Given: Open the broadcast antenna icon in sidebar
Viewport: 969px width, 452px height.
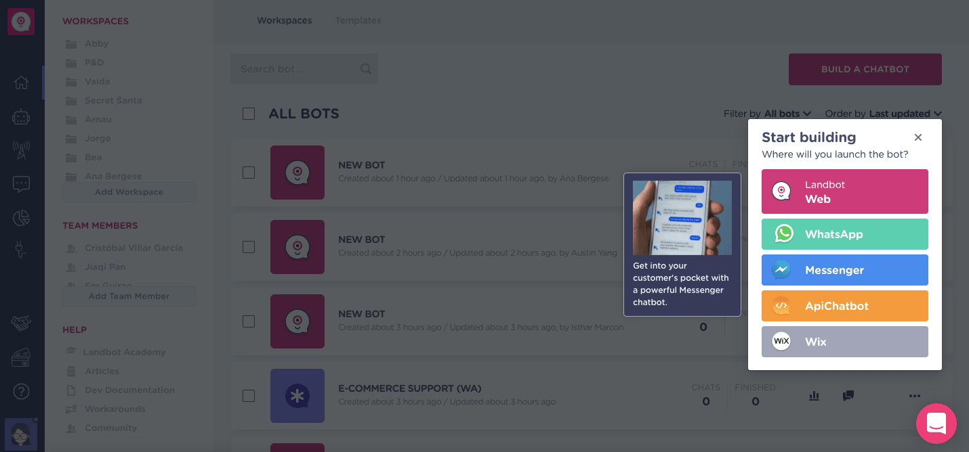Looking at the screenshot, I should (21, 150).
